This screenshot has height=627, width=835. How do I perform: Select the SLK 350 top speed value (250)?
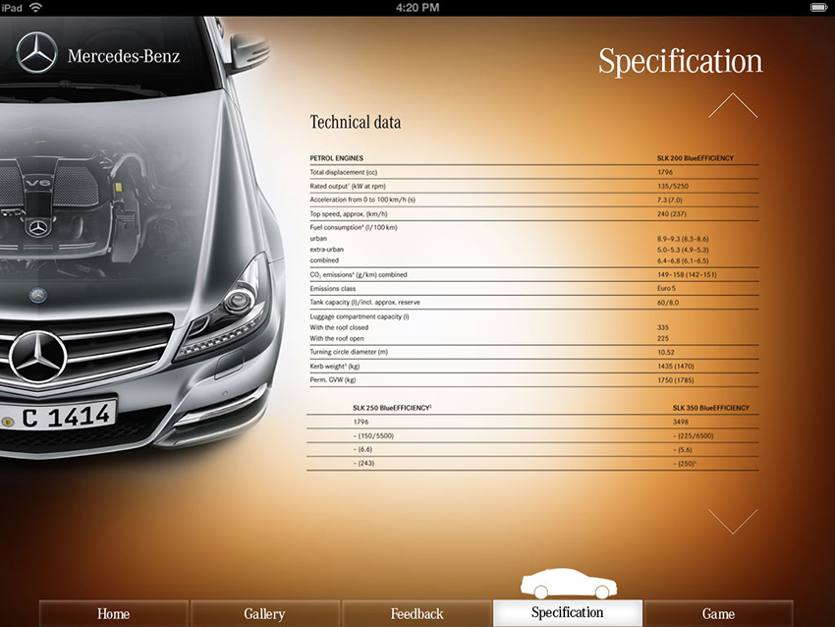[685, 464]
